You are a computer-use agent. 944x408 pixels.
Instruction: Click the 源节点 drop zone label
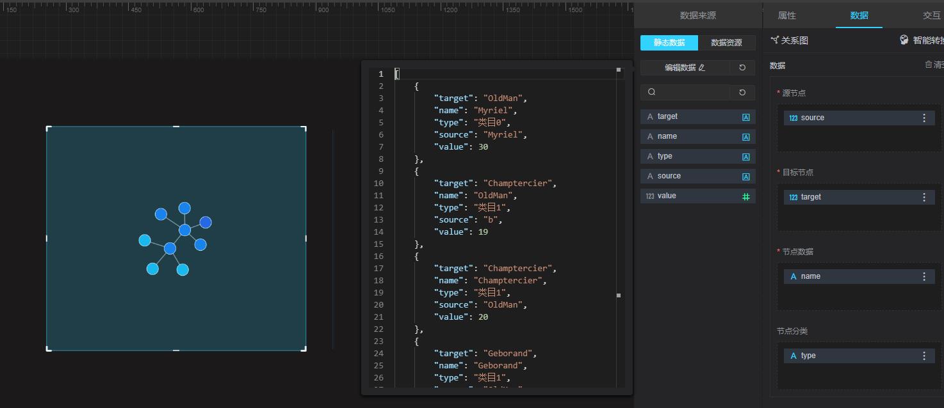pos(794,93)
